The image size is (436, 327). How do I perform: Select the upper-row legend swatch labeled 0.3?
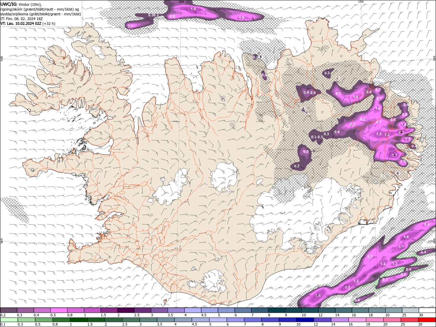[x=25, y=310]
